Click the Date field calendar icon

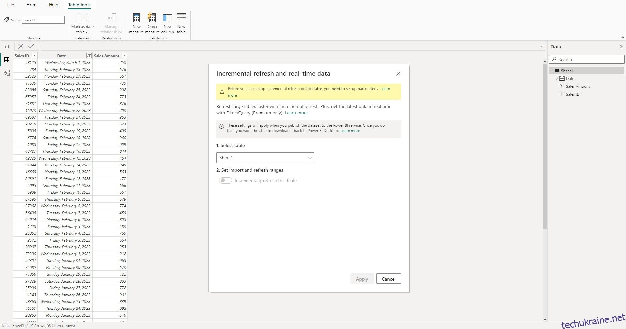[562, 78]
